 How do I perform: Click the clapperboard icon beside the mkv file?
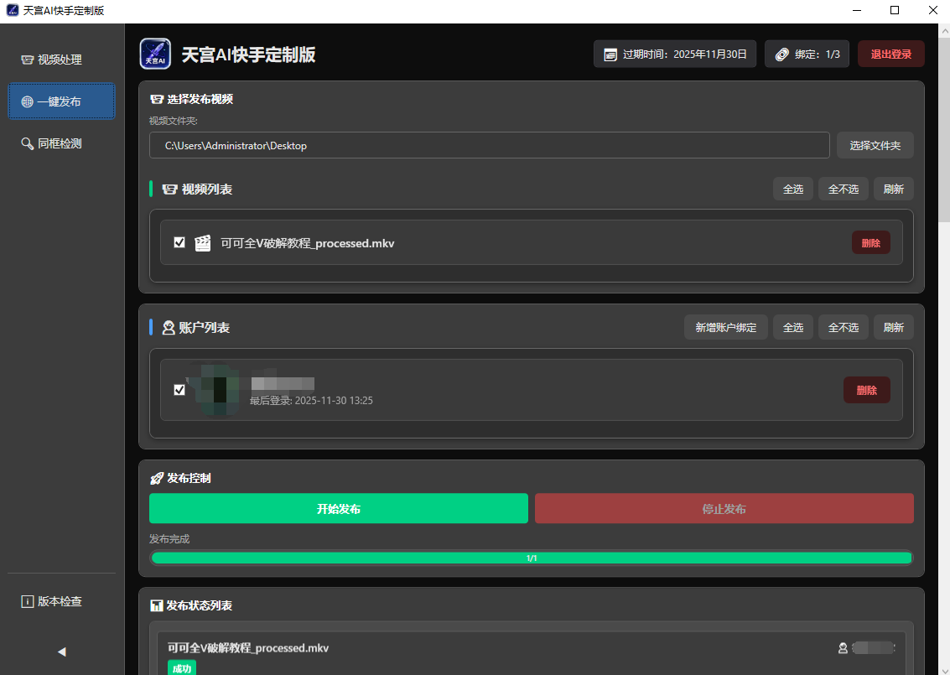[x=202, y=243]
